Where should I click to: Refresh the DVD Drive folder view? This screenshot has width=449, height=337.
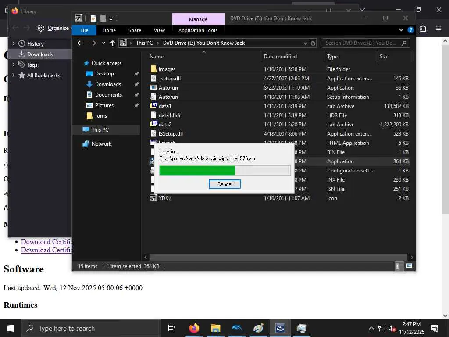[x=313, y=43]
